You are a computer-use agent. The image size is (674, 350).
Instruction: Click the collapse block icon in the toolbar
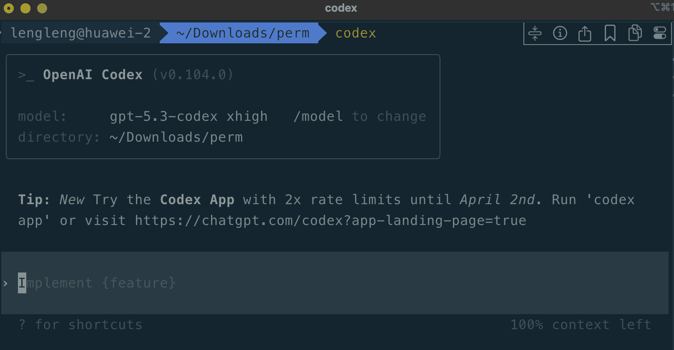[535, 33]
